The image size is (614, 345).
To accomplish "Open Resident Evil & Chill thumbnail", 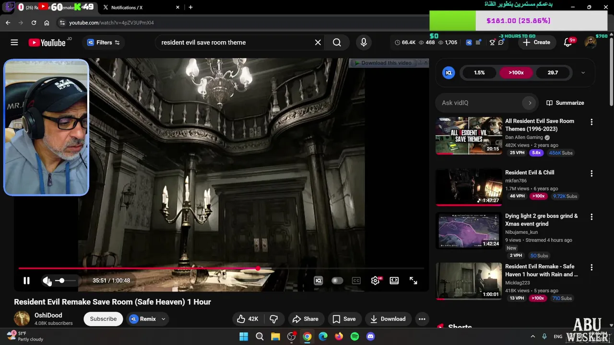I will tap(469, 187).
